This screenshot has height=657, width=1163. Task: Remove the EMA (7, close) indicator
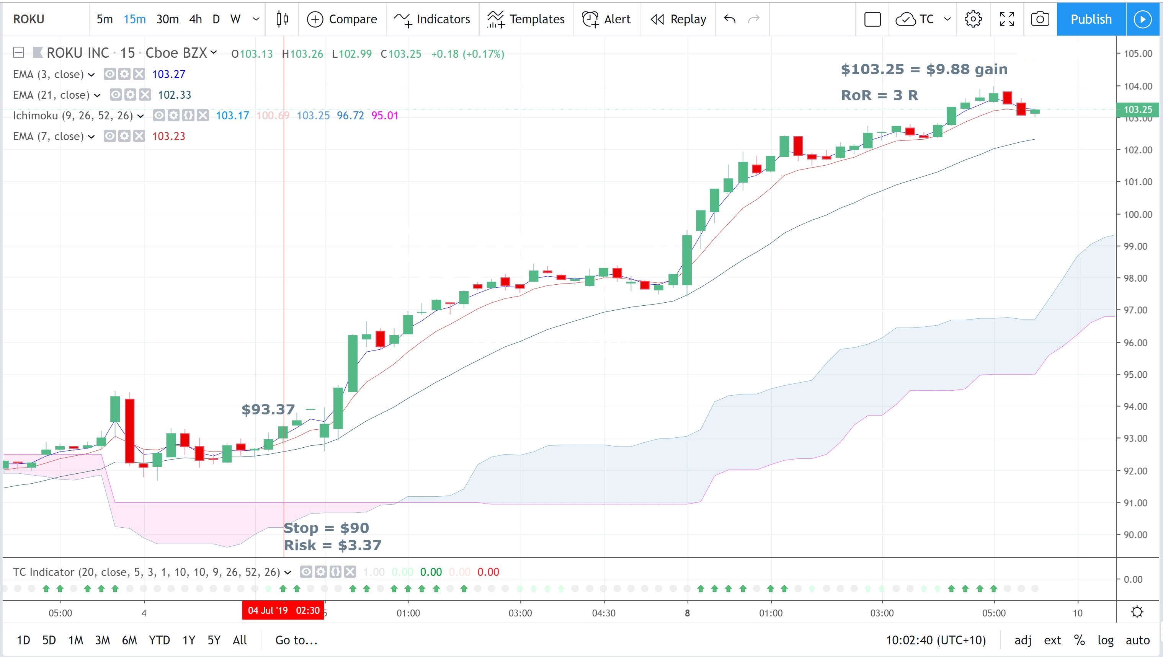pyautogui.click(x=139, y=136)
